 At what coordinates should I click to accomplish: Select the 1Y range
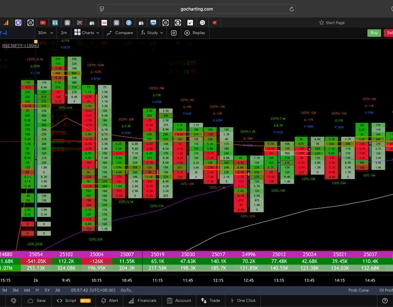pyautogui.click(x=37, y=290)
